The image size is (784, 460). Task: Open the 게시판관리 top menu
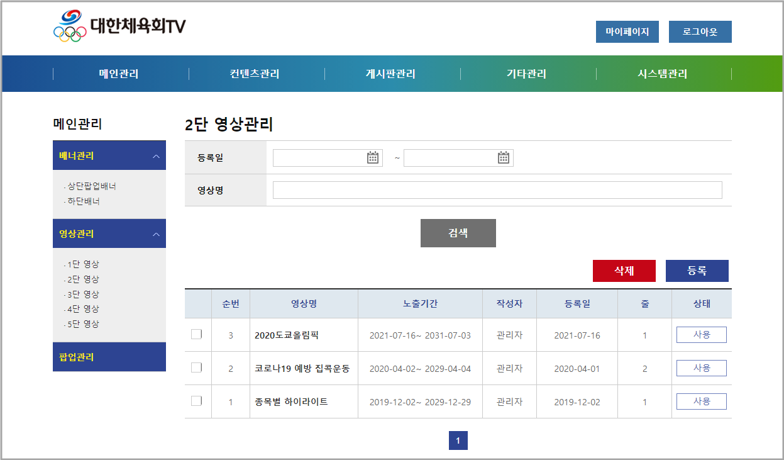click(x=390, y=74)
